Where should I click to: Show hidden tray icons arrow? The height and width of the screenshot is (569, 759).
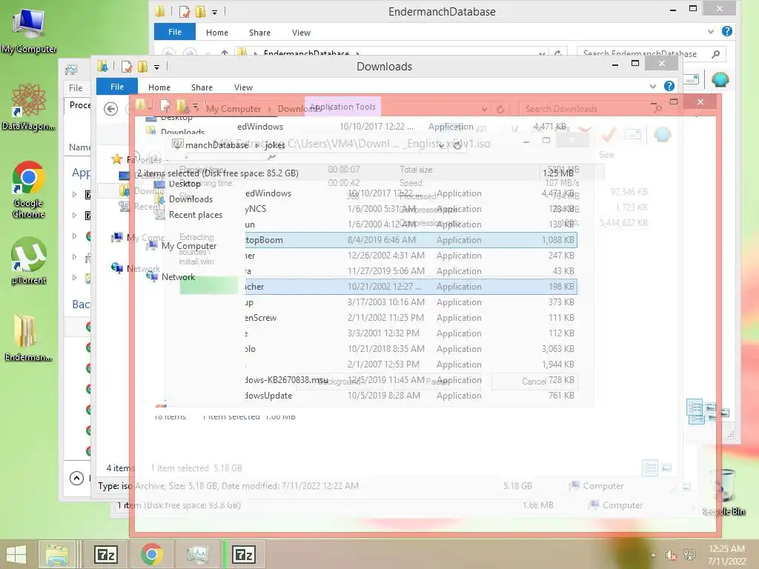pos(654,556)
